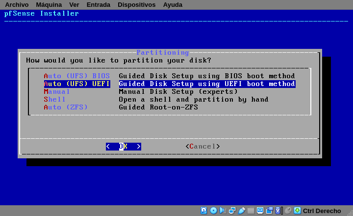Select the Auto (UFS) BIOS option

[x=77, y=76]
